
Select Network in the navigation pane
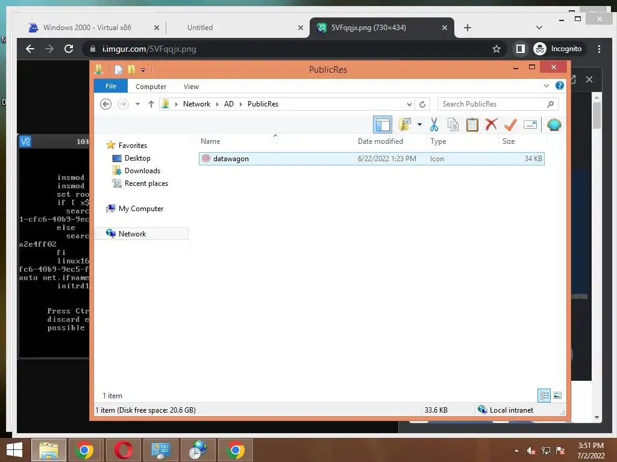[141, 234]
